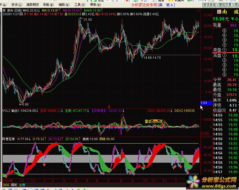Click the 5.90 low price label
Screen dimensions: 239x190
(25, 104)
